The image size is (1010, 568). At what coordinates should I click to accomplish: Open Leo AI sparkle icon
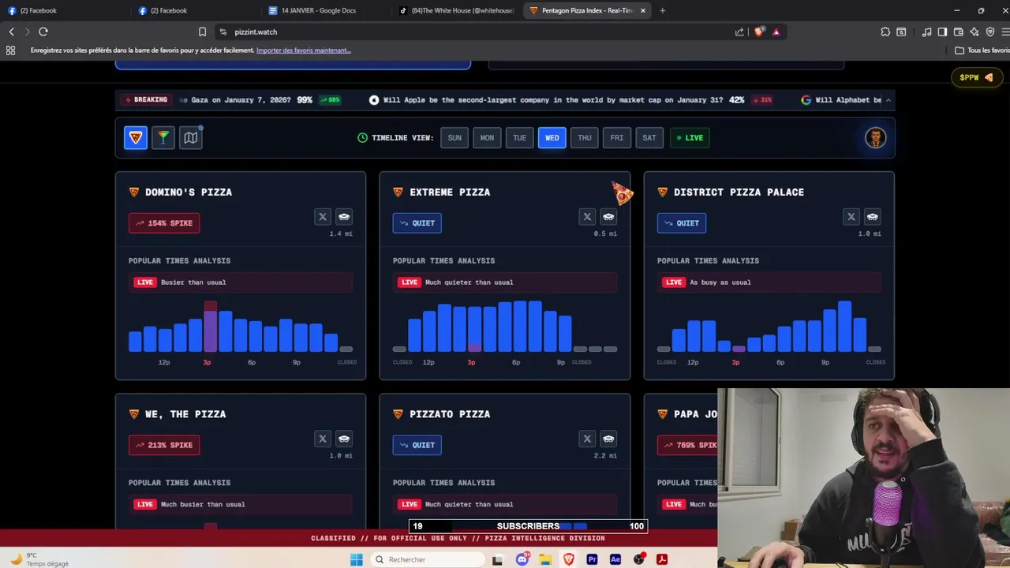point(974,32)
